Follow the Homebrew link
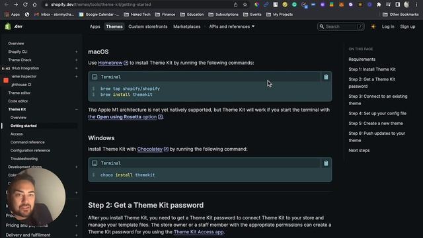 point(110,63)
